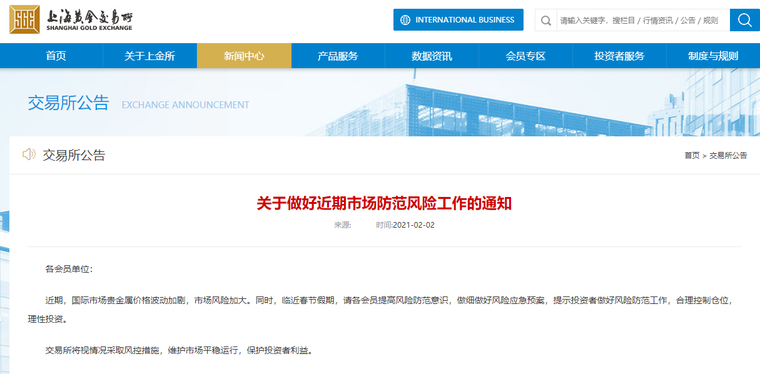Open the 产品服务 menu
Viewport: 760px width, 374px height.
pyautogui.click(x=338, y=56)
